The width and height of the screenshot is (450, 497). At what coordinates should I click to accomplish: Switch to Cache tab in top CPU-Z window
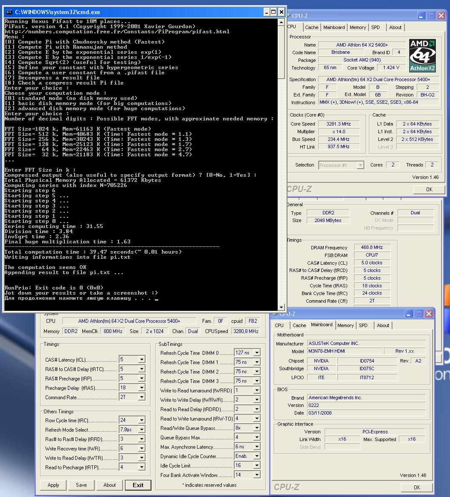312,28
